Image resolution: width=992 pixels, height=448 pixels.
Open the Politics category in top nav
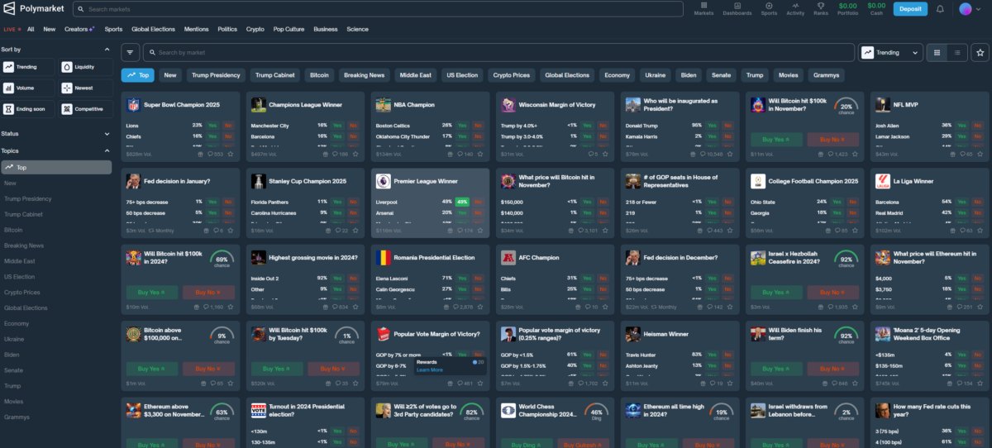click(x=227, y=29)
